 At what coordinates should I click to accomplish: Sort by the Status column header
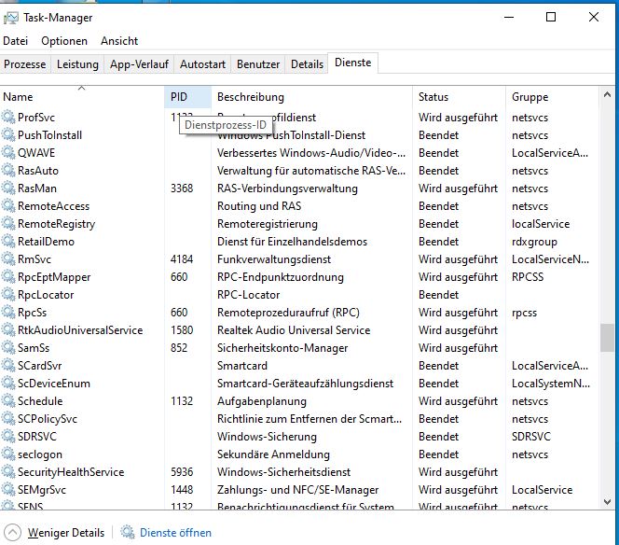click(x=459, y=97)
